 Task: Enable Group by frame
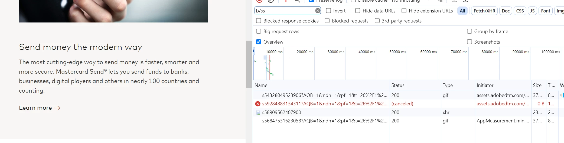[470, 31]
